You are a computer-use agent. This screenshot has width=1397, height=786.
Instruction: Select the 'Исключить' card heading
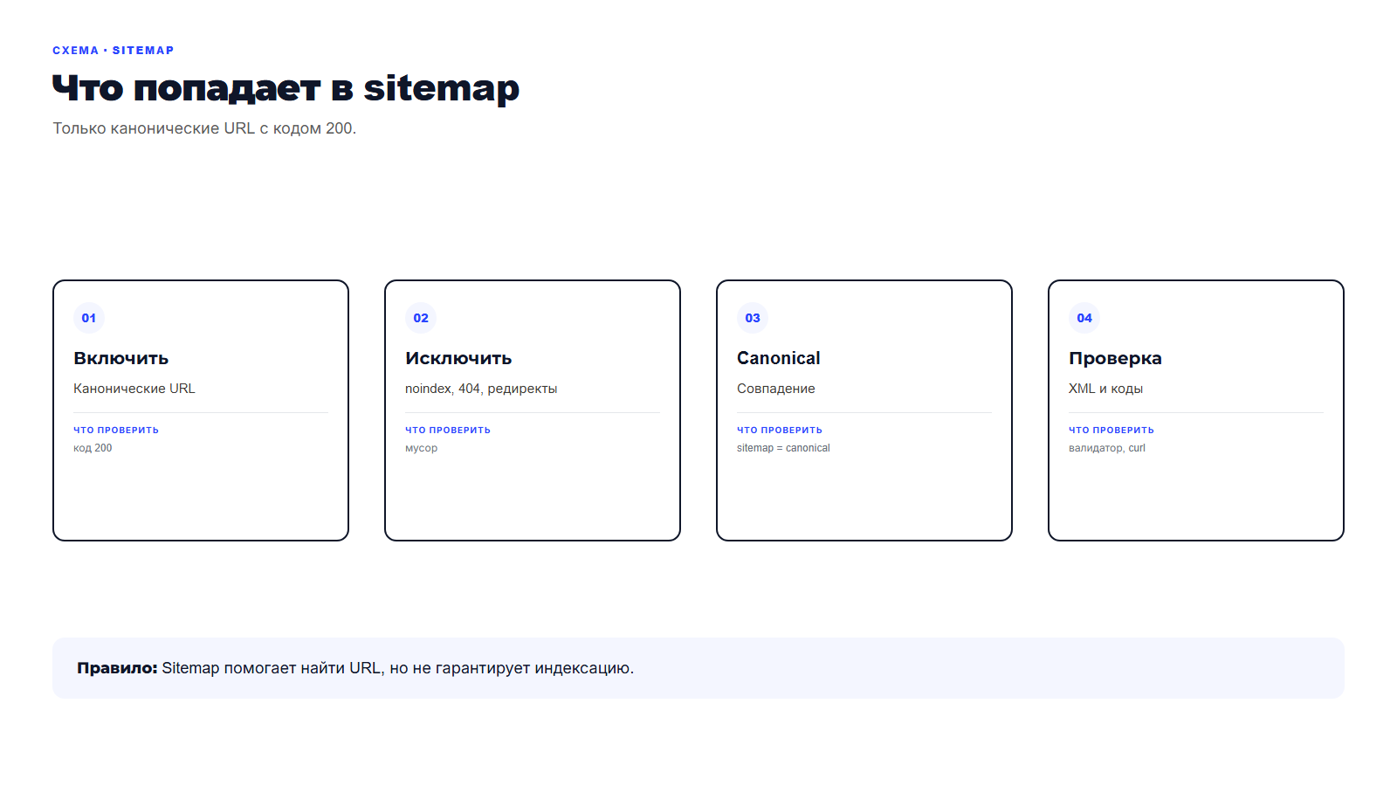(458, 358)
